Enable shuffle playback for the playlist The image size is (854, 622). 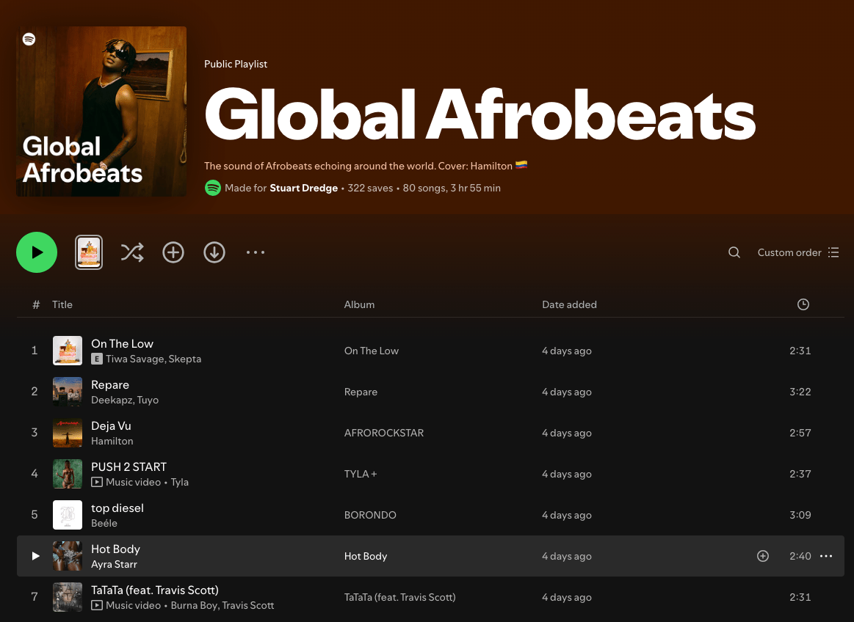click(x=132, y=252)
